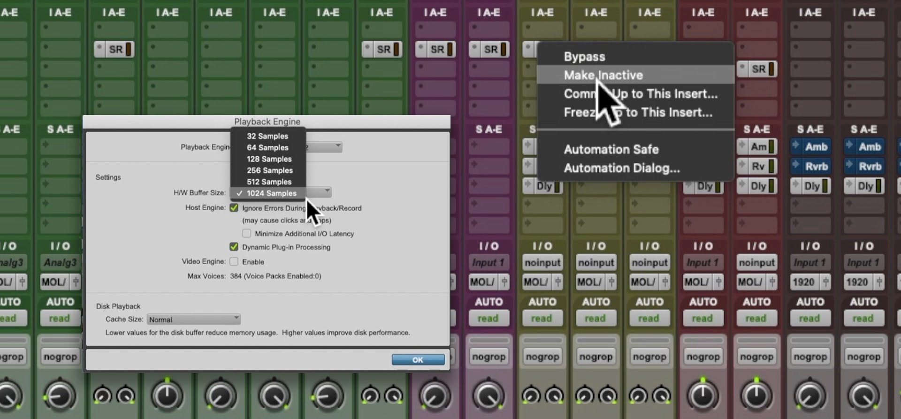The height and width of the screenshot is (419, 901).
Task: Click the Video Engine Enable checkbox
Action: (234, 261)
